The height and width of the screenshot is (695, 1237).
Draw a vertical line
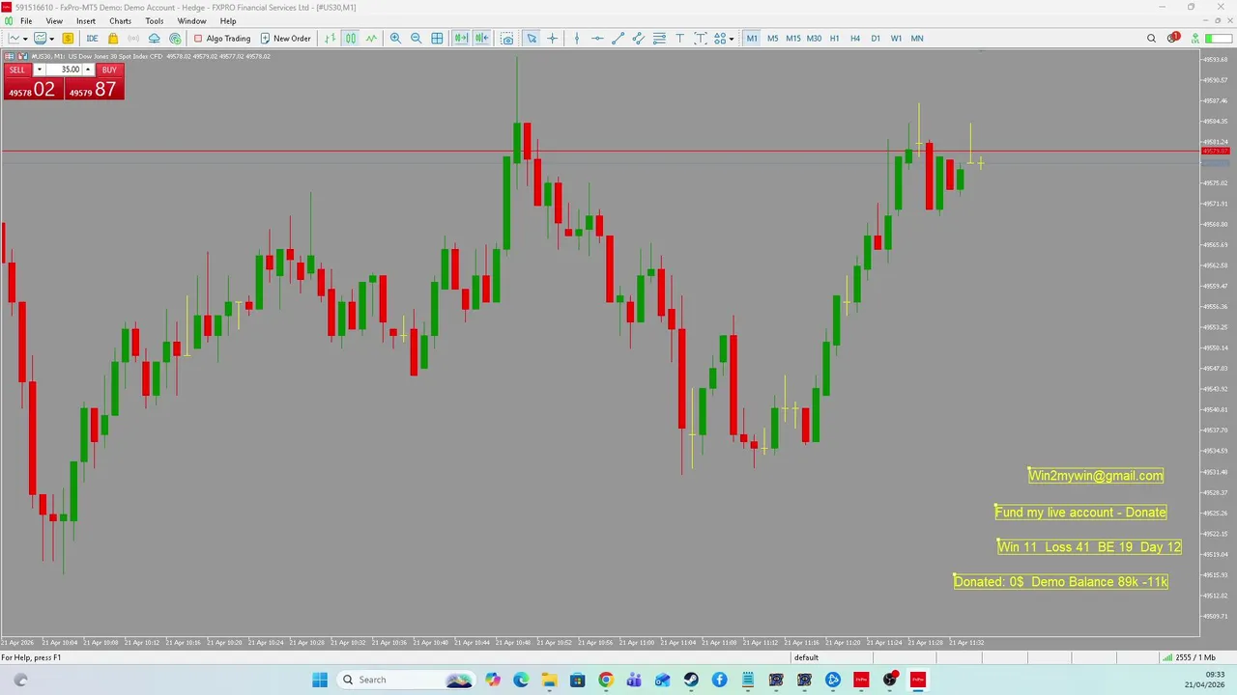click(x=577, y=39)
